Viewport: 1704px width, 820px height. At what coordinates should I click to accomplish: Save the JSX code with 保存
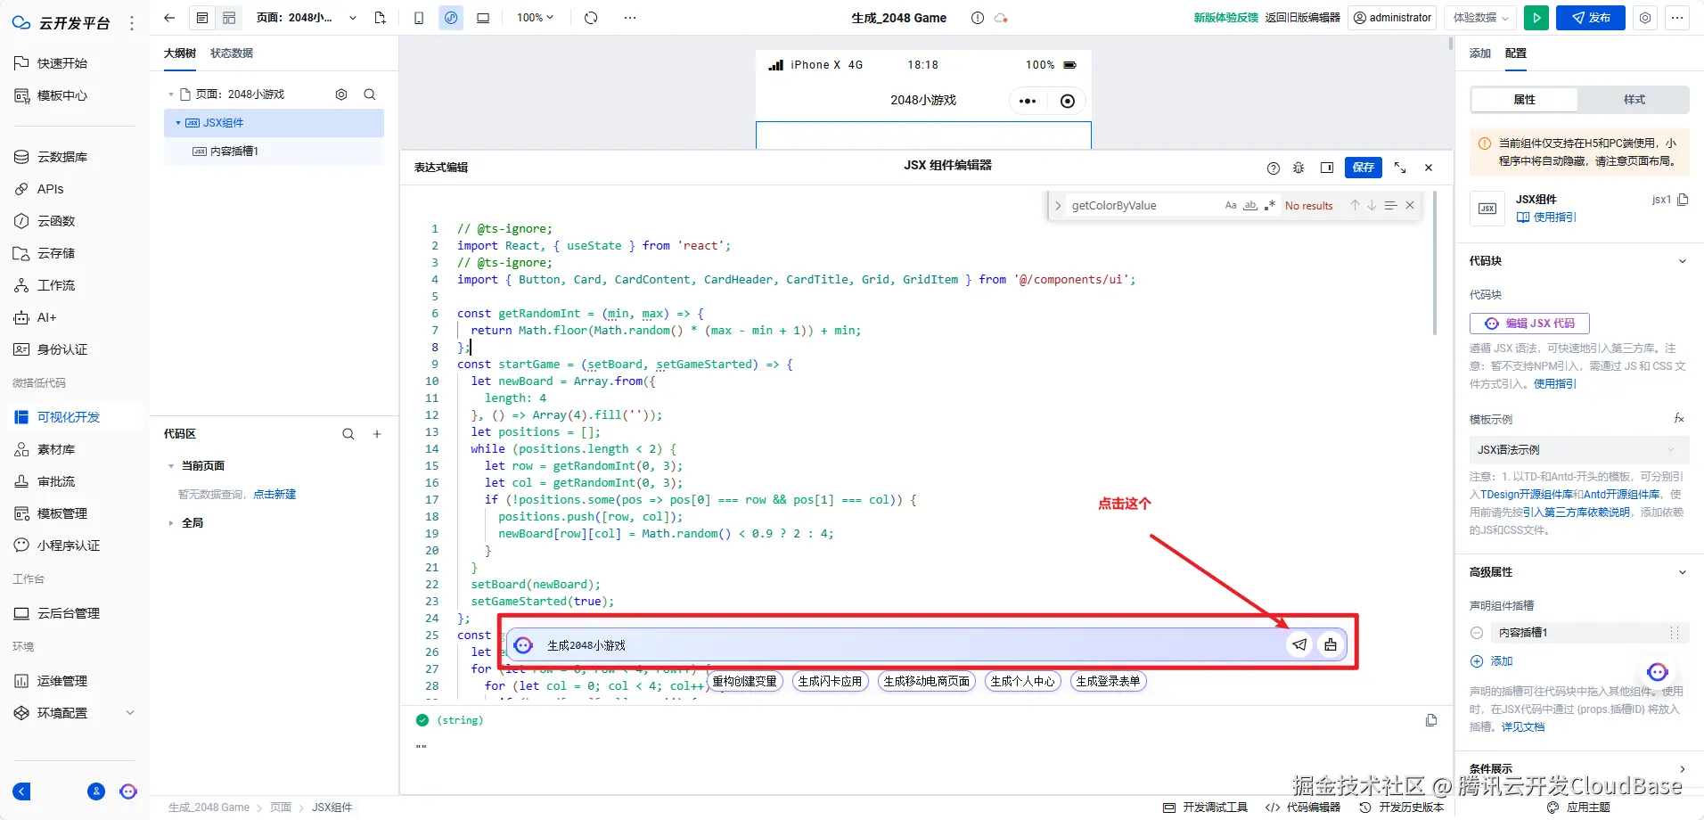point(1364,168)
